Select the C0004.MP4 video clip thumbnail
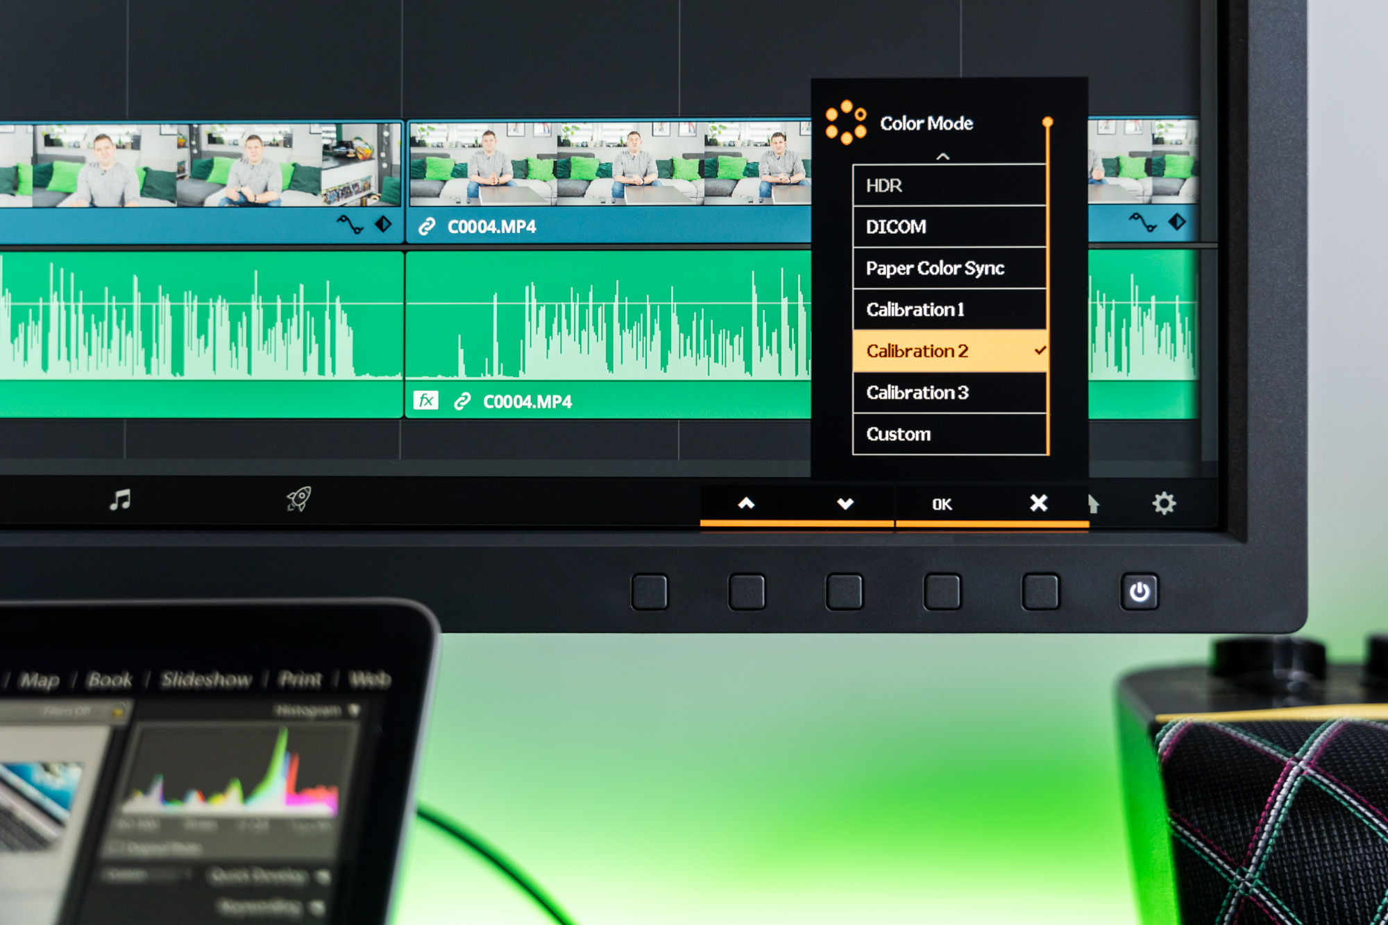Screen dimensions: 1388x925 (x=609, y=164)
